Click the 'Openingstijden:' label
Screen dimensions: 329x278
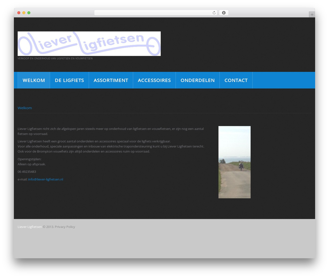pos(29,159)
